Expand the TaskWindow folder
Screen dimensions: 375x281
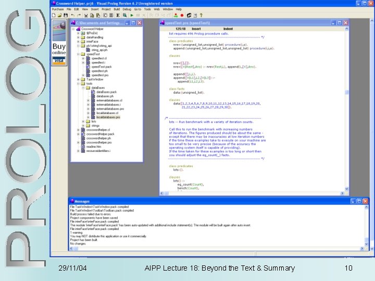tap(78, 79)
